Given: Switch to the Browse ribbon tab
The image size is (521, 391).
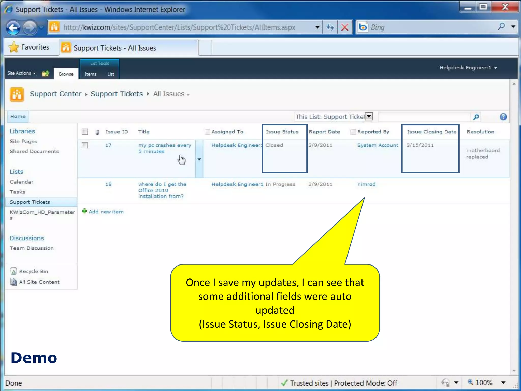Looking at the screenshot, I should point(66,74).
